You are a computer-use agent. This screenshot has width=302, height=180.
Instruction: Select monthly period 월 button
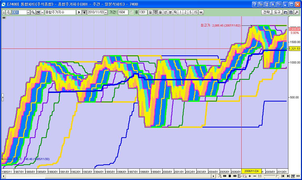click(x=160, y=12)
